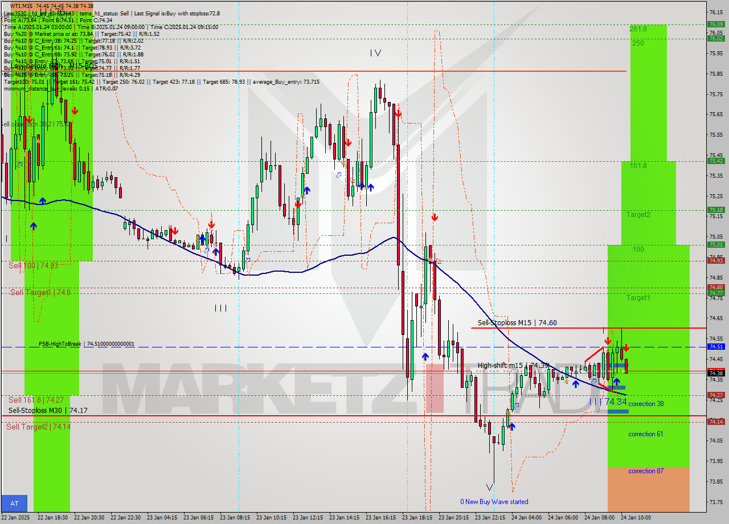Select the 'Sell Target2 | 74.14' label
Viewport: 729px width, 524px height.
(x=39, y=426)
